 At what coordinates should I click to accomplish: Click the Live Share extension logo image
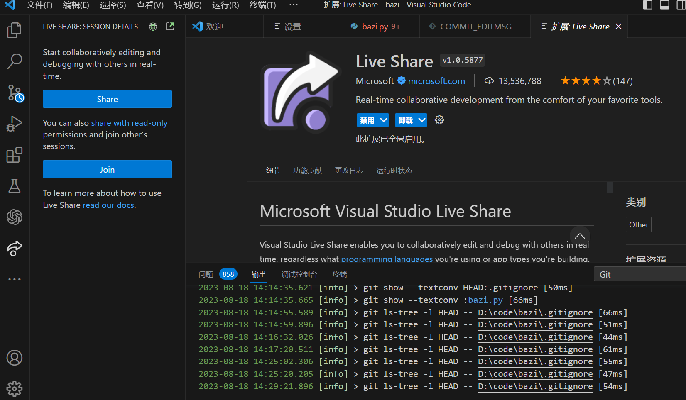click(300, 91)
